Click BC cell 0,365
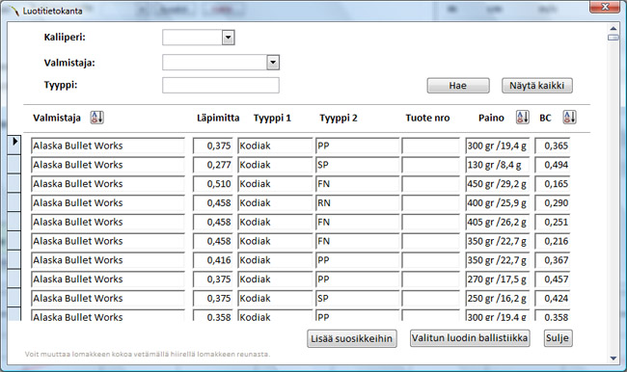Screen dimensions: 627x372 (552, 146)
